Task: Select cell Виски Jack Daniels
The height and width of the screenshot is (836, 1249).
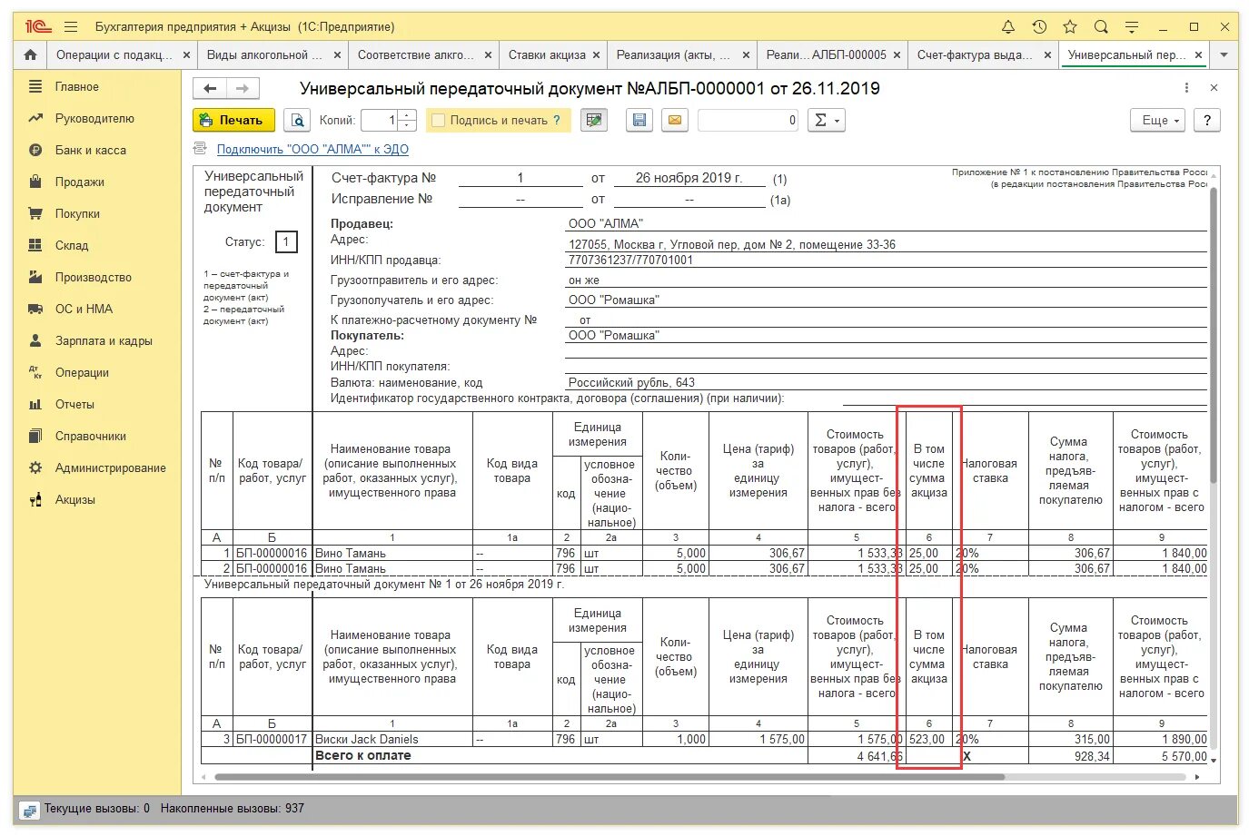Action: click(392, 739)
